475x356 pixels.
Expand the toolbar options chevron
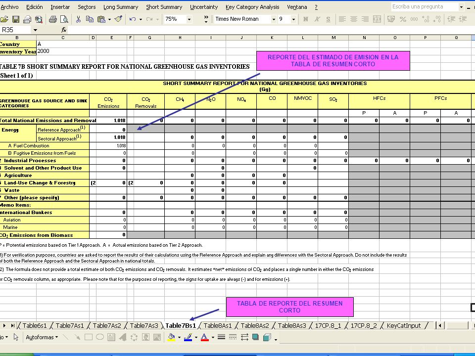tap(206, 19)
